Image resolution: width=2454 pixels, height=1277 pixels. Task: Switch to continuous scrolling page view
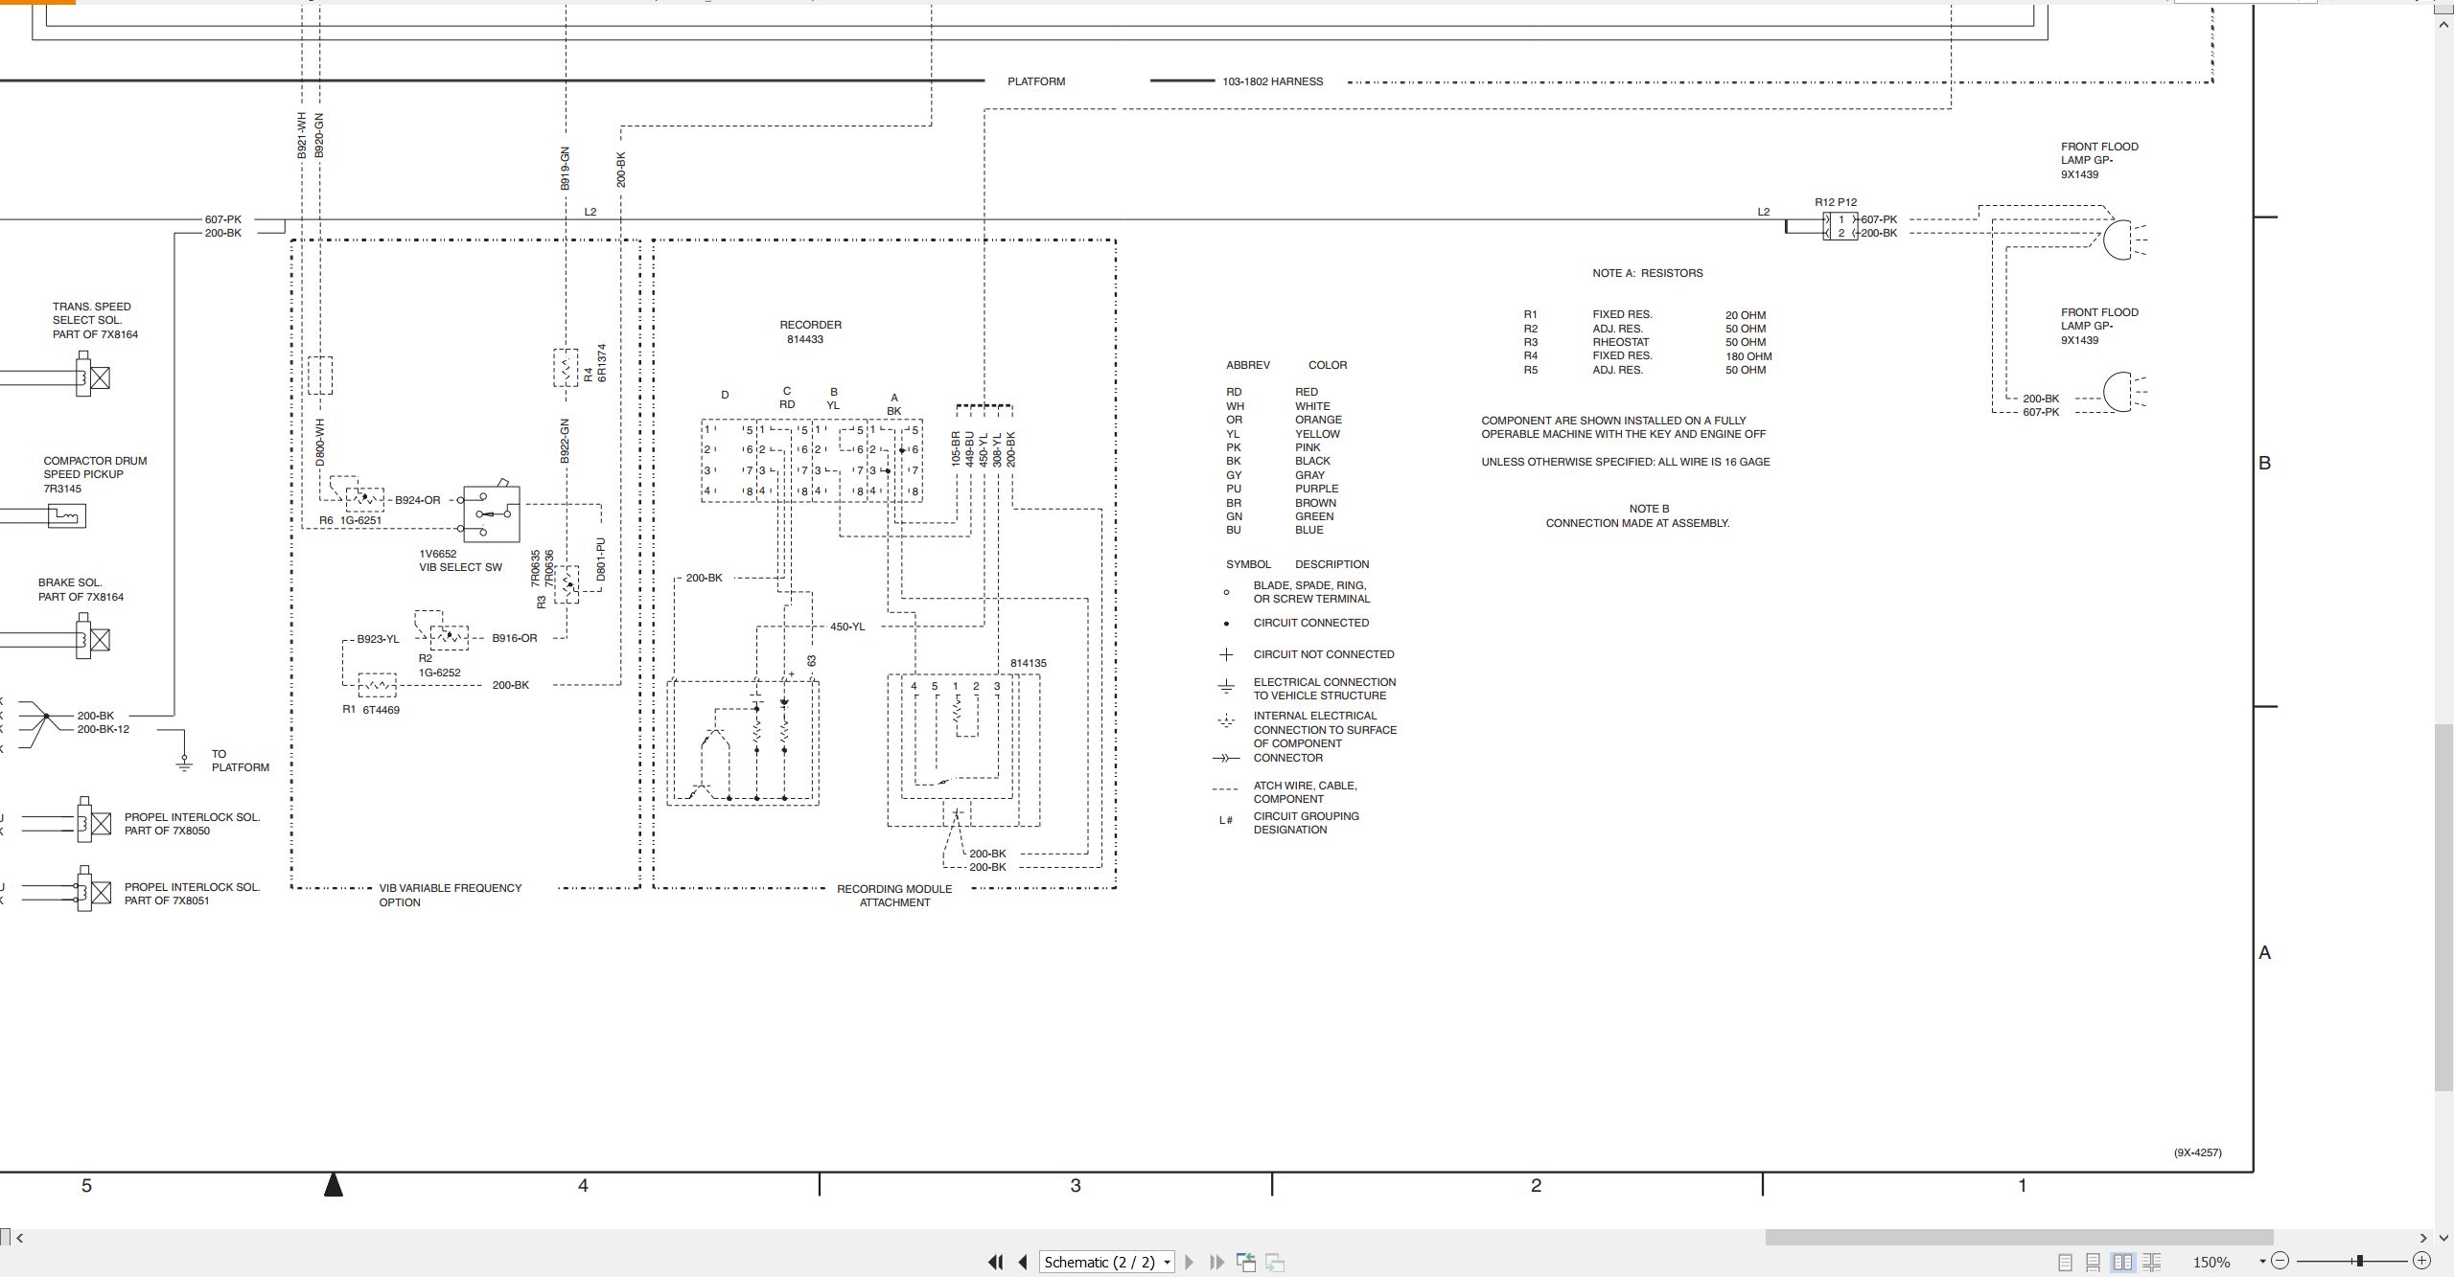[x=2094, y=1263]
